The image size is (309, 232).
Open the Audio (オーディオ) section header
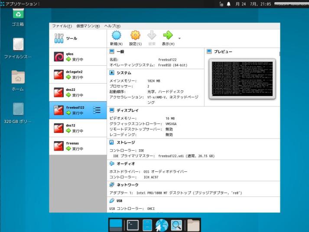(x=126, y=164)
